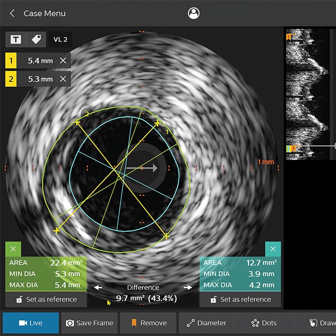Click teal MAX DIA 4.2 mm value
The image size is (336, 336).
tap(262, 285)
